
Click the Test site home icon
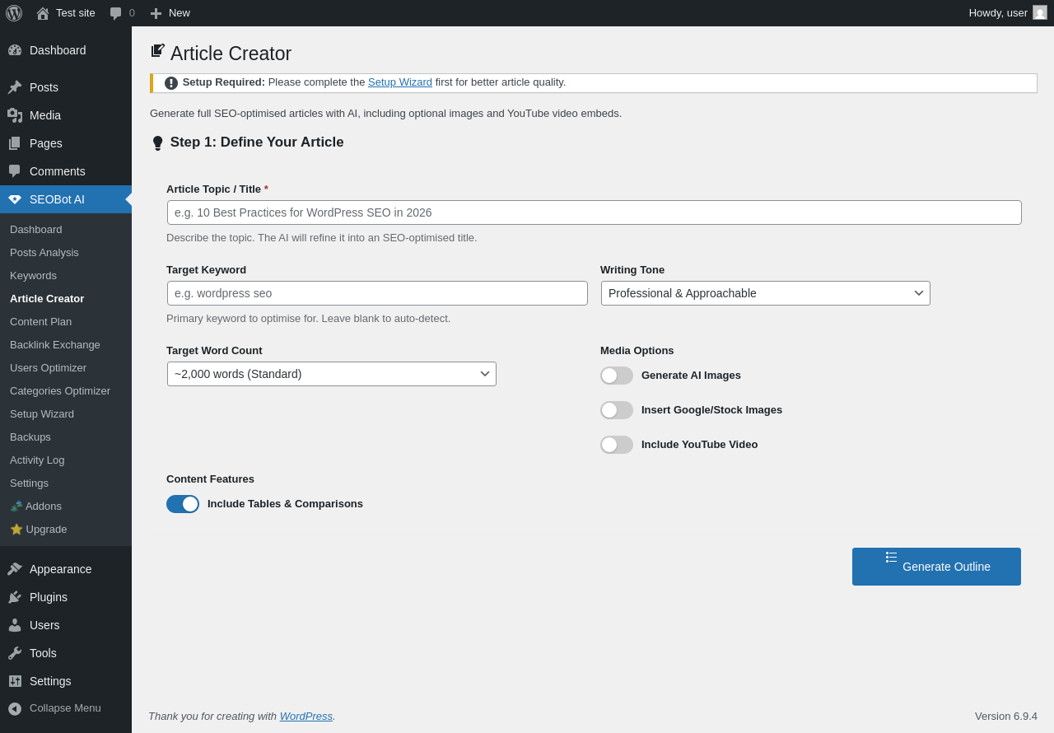pos(43,13)
